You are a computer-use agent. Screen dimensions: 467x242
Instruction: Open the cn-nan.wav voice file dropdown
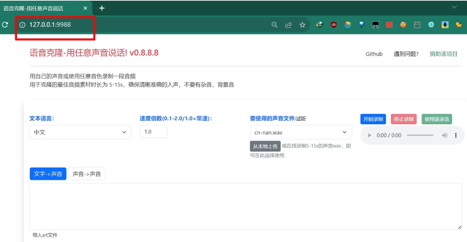coord(301,132)
